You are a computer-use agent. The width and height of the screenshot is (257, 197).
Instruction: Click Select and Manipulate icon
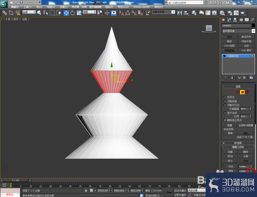point(107,13)
